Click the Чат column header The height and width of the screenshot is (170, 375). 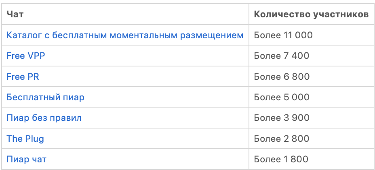click(x=15, y=15)
